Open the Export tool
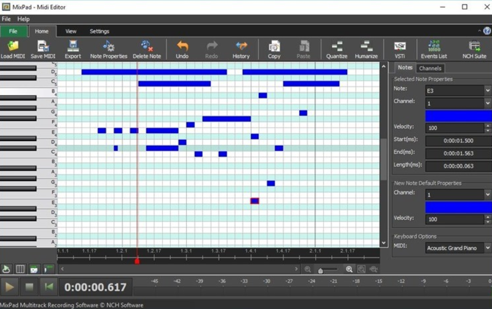Screen dimensions: 492x309 [73, 49]
